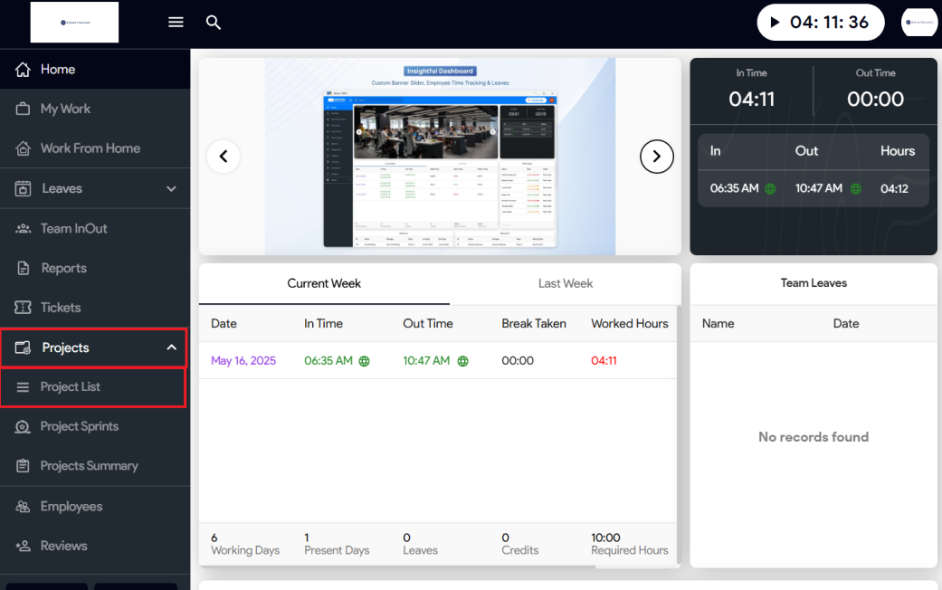Collapse the Projects sidebar section
942x590 pixels.
tap(171, 347)
